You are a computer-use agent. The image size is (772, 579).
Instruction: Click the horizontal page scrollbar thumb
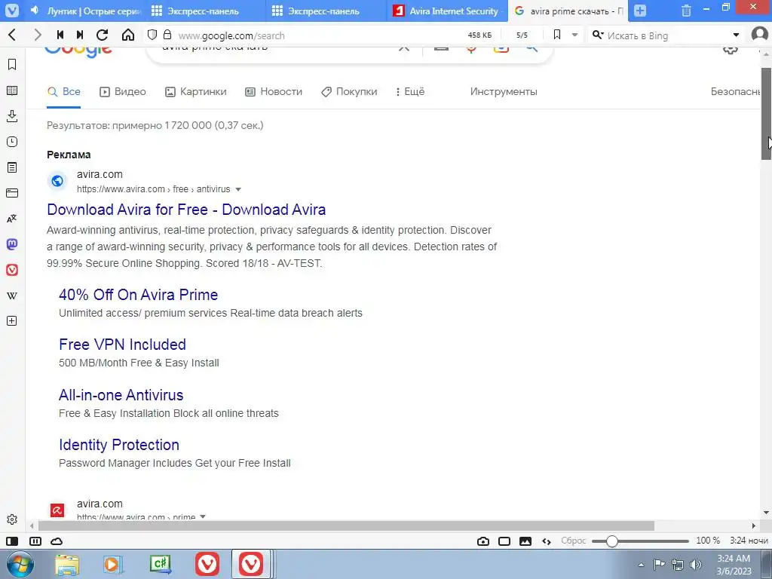[x=346, y=525]
